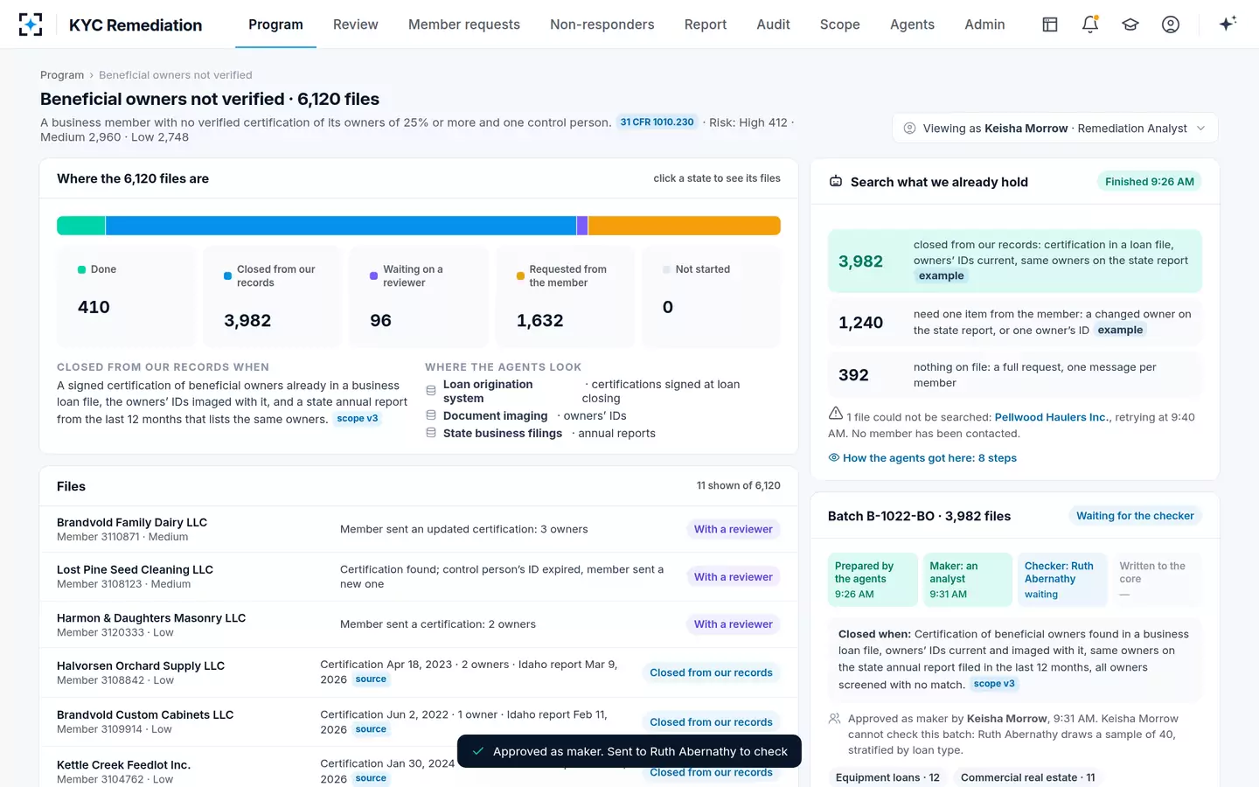1259x787 pixels.
Task: Open the Brandvold Family Dairy LLC file
Action: 419,529
